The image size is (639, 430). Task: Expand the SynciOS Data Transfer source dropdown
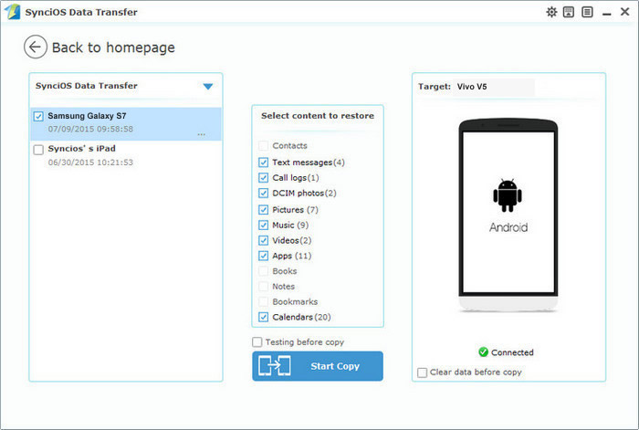[x=208, y=87]
